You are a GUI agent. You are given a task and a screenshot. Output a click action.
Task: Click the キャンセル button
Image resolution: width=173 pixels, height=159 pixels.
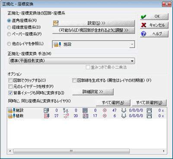point(154,25)
